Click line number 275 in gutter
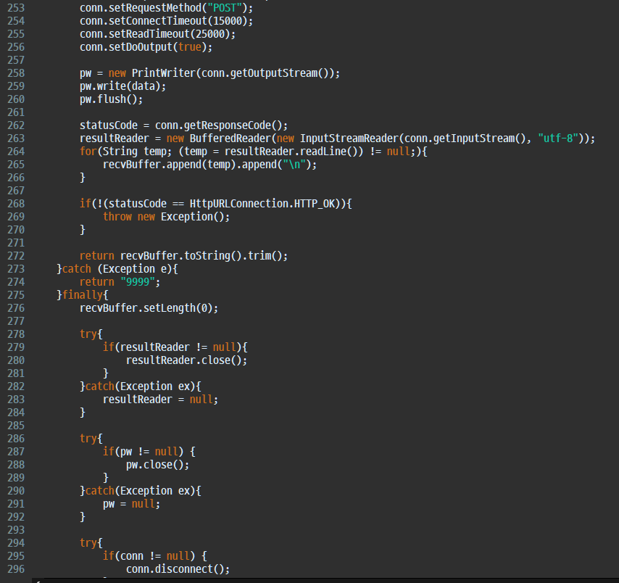This screenshot has width=619, height=583. coord(16,294)
